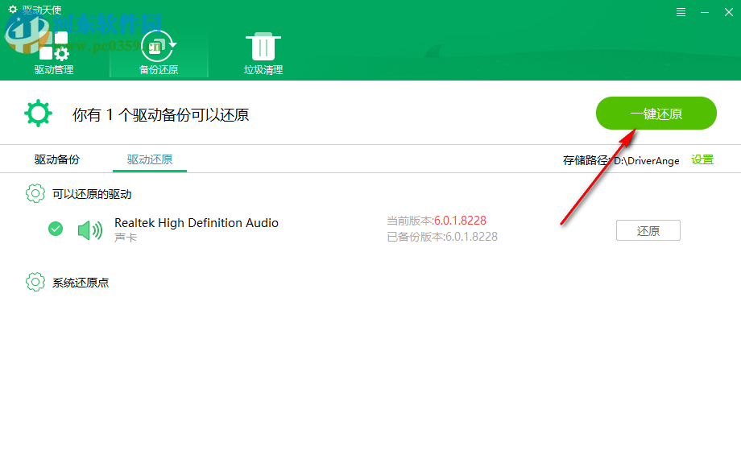The width and height of the screenshot is (741, 467).
Task: Click the green checkmark on the Realtek driver
Action: pos(55,229)
